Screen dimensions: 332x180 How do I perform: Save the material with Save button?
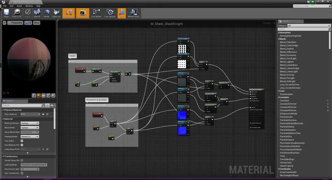6,13
